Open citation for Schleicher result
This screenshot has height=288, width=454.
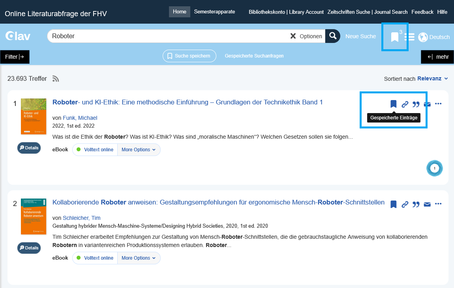(416, 204)
